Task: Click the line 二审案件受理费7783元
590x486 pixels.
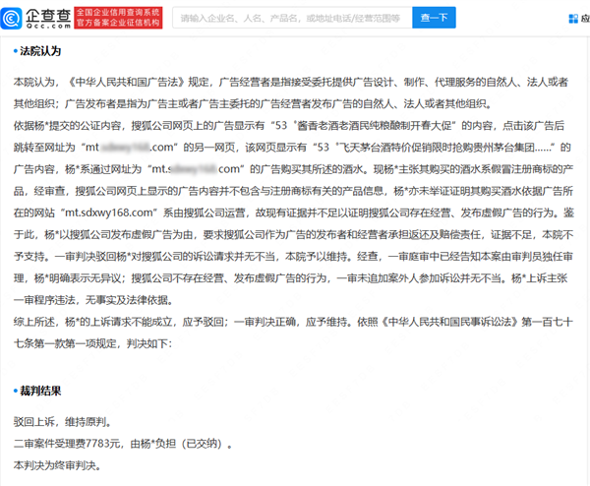Action: (123, 444)
